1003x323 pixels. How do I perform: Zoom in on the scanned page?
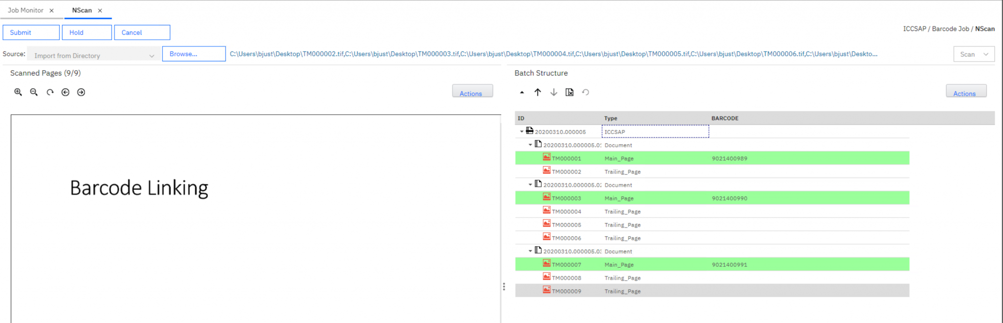click(x=18, y=92)
